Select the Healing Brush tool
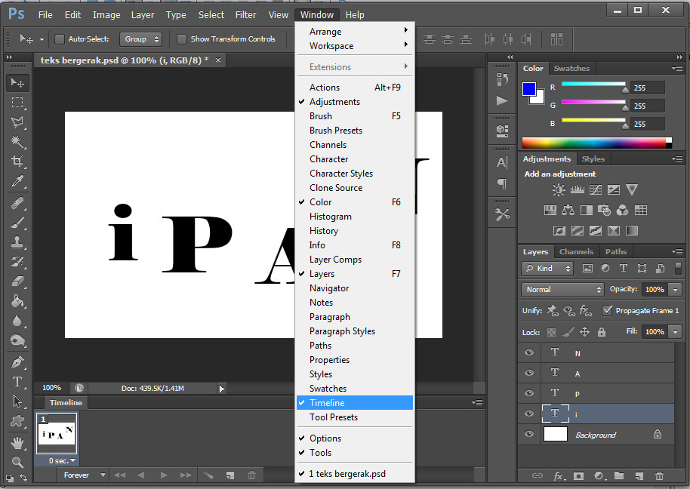The width and height of the screenshot is (690, 489). pos(17,203)
